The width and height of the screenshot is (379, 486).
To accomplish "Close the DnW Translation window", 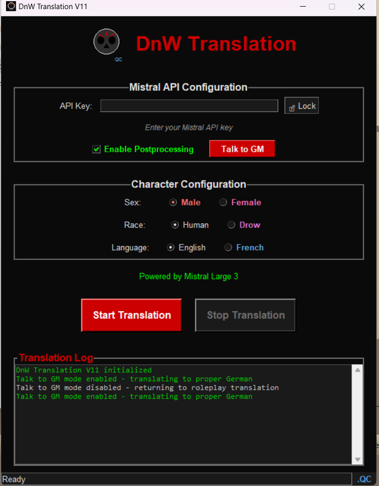I will tap(361, 7).
